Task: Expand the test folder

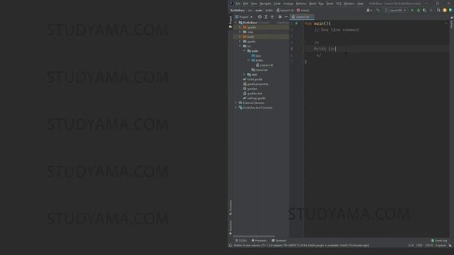Action: [244, 74]
